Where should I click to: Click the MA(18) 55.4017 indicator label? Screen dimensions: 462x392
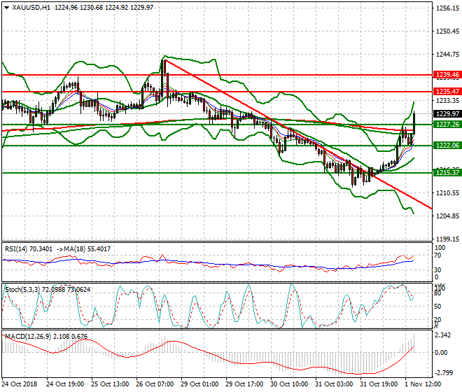87,249
